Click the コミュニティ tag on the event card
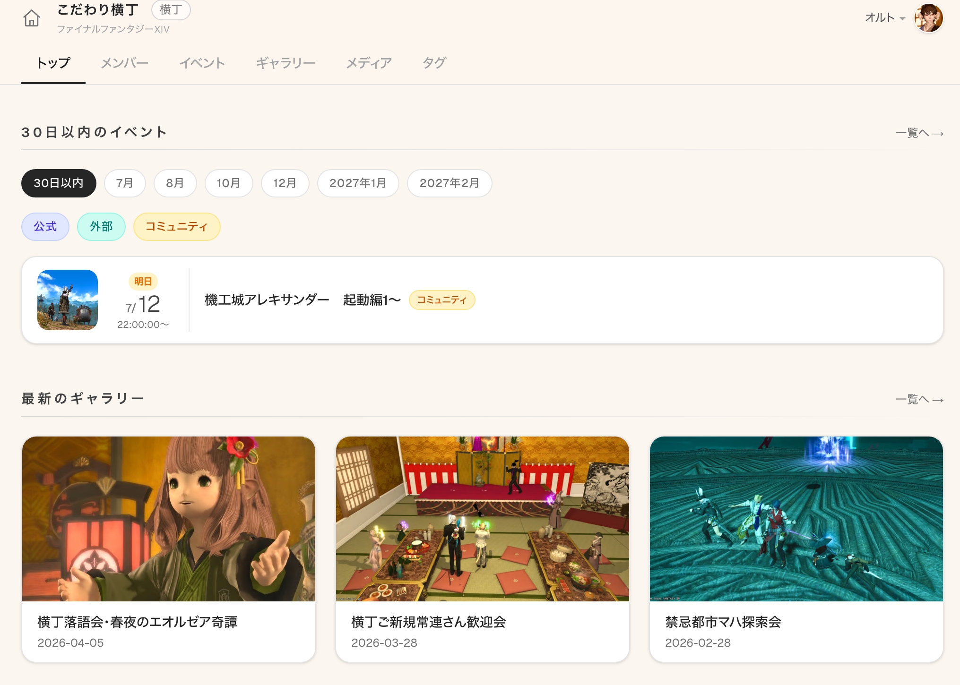 point(442,300)
